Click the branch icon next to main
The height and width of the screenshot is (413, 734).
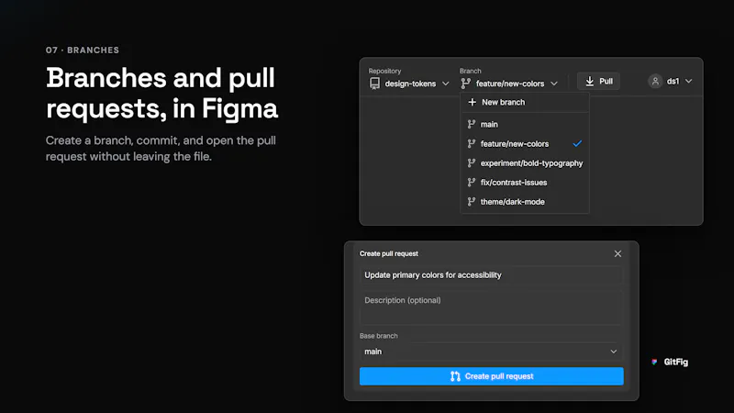coord(472,124)
